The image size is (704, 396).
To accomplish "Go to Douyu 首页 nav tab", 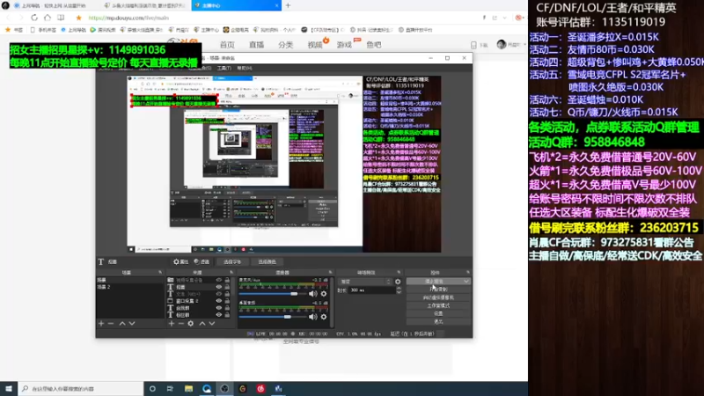I will pos(227,45).
